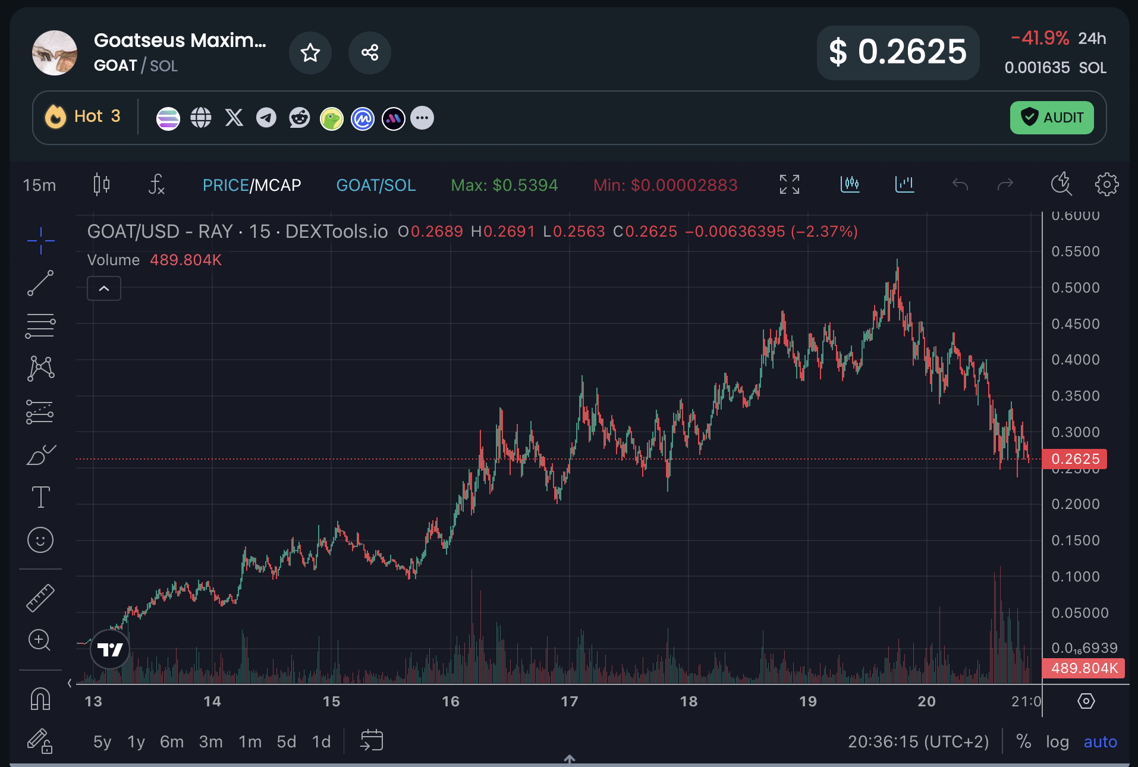
Task: Open quick search lightning icon
Action: [x=1061, y=184]
